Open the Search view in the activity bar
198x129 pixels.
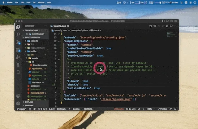point(18,34)
